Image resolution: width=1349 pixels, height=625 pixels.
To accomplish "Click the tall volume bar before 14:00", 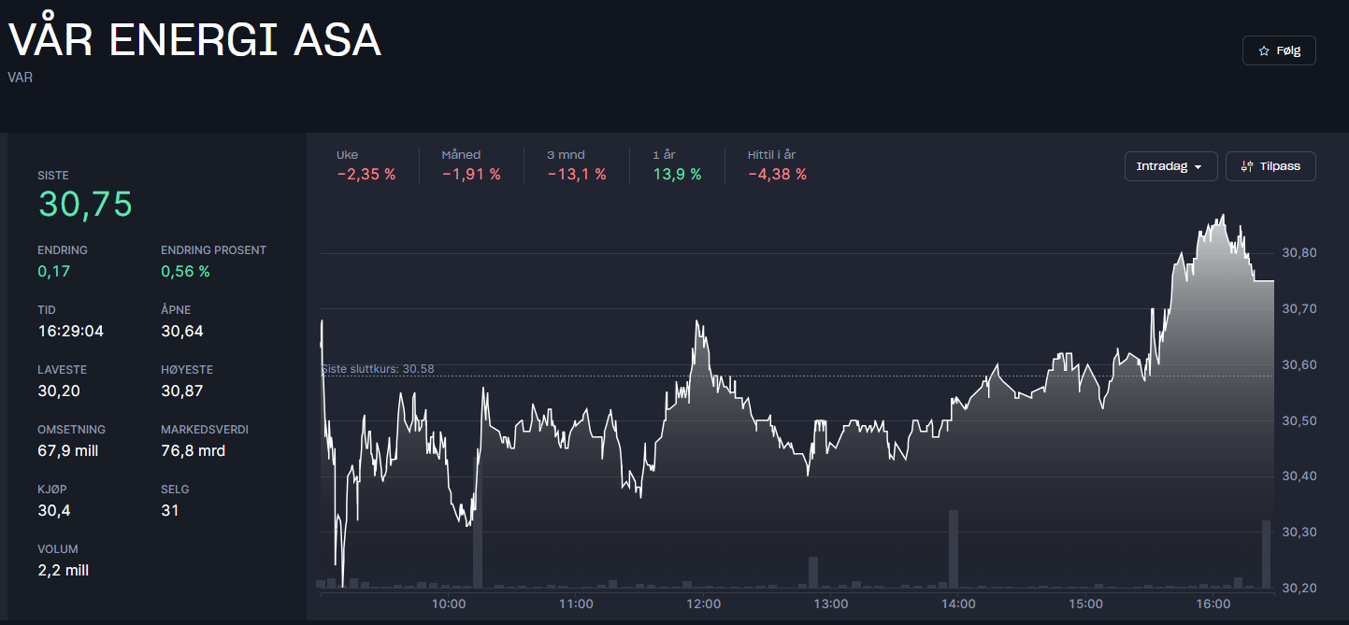I will (954, 549).
